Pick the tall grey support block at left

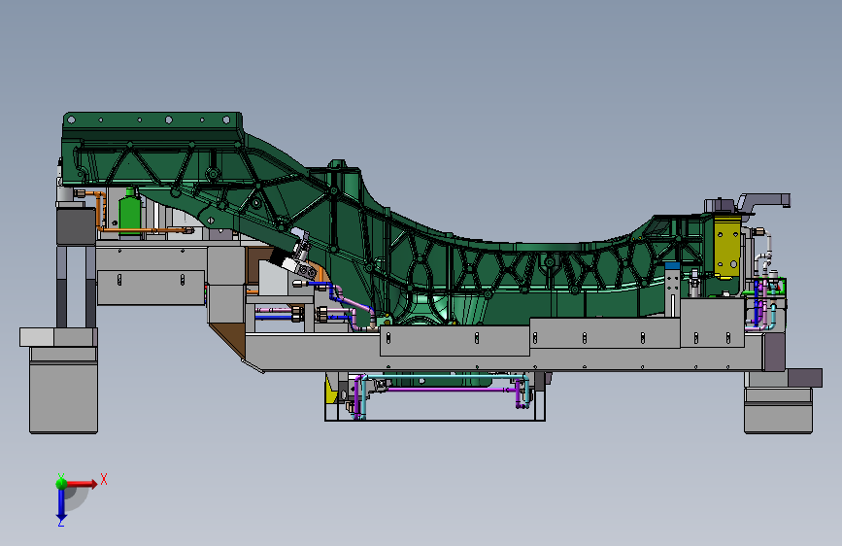point(63,391)
